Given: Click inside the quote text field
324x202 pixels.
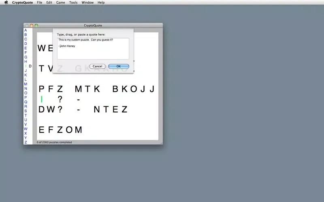Looking at the screenshot, I should [93, 48].
